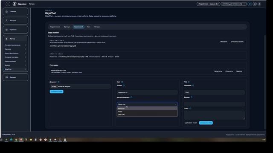Image resolution: width=273 pixels, height=153 pixels.
Task: Select the База знаний tab
Action: 78,27
